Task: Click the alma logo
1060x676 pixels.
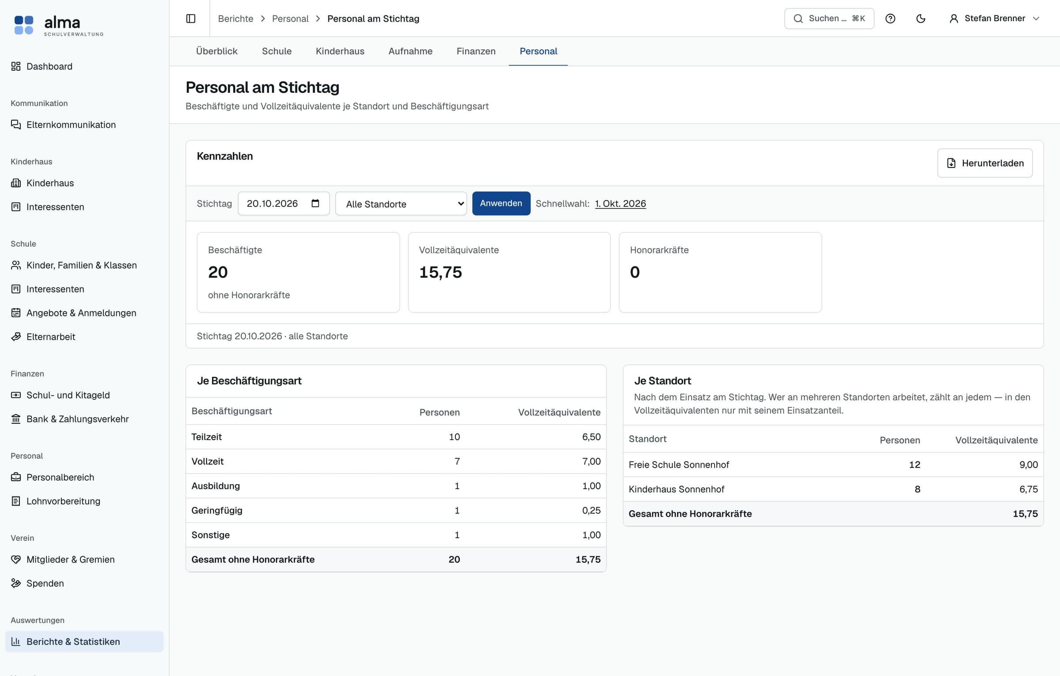Action: pos(59,25)
